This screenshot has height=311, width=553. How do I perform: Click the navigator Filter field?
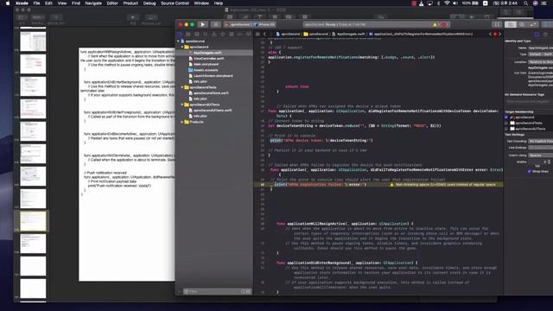tap(217, 292)
